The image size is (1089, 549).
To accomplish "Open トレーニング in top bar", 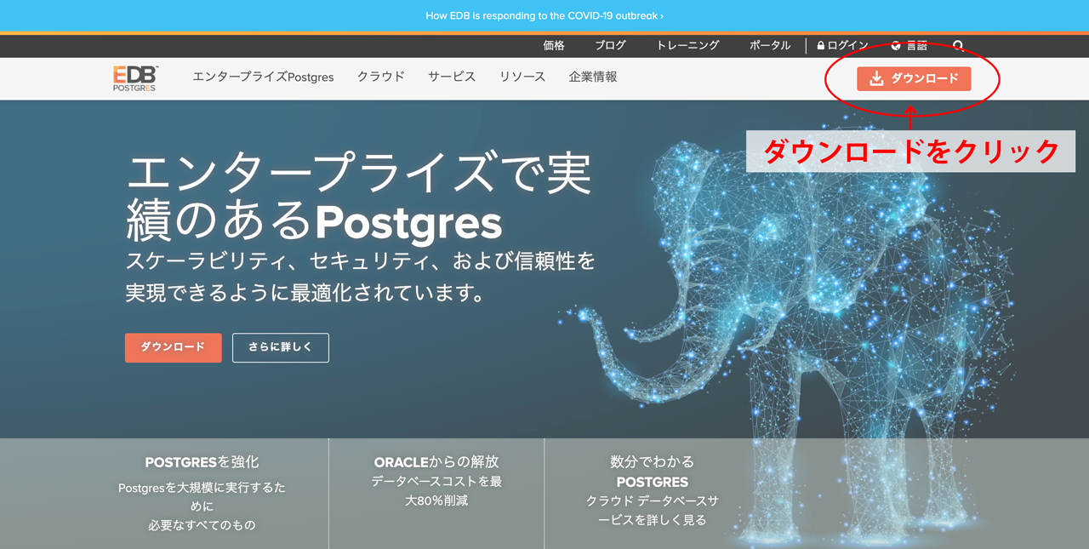I will 687,45.
